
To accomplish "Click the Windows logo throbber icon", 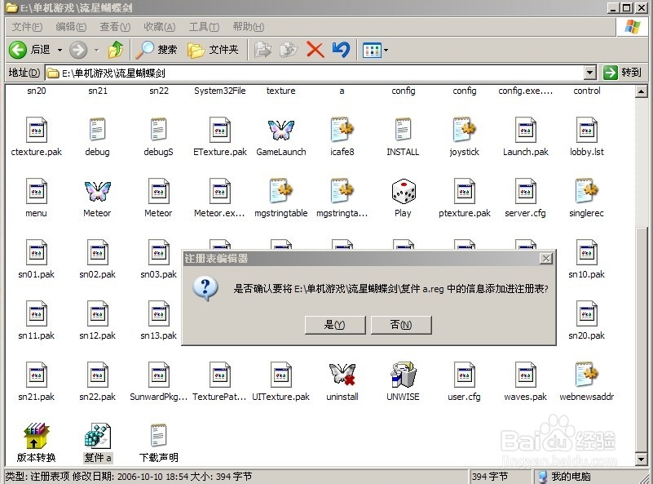I will pos(633,27).
